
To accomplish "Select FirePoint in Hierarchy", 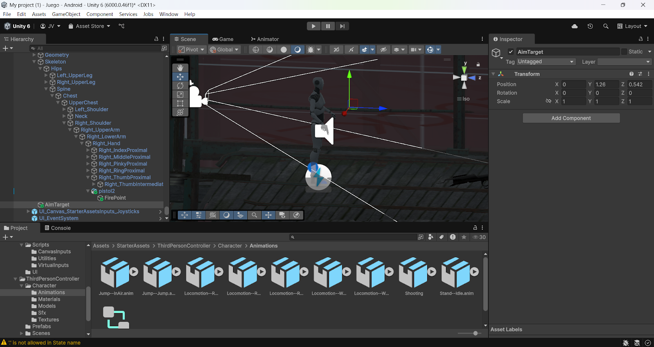I will [115, 198].
